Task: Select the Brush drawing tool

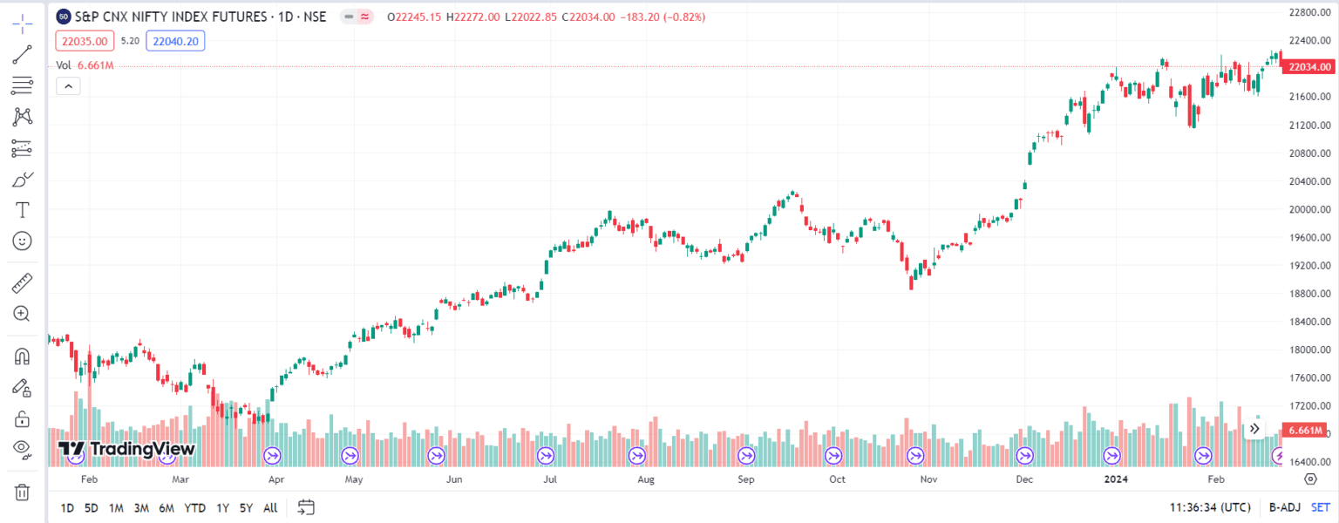Action: coord(24,179)
